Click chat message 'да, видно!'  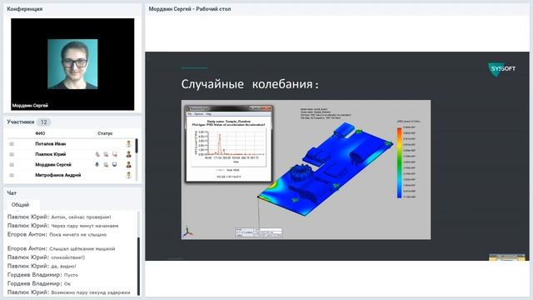click(63, 267)
